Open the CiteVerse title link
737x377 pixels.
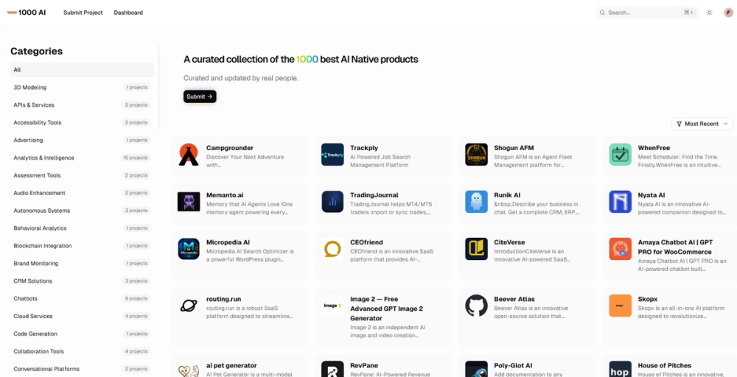pos(509,242)
